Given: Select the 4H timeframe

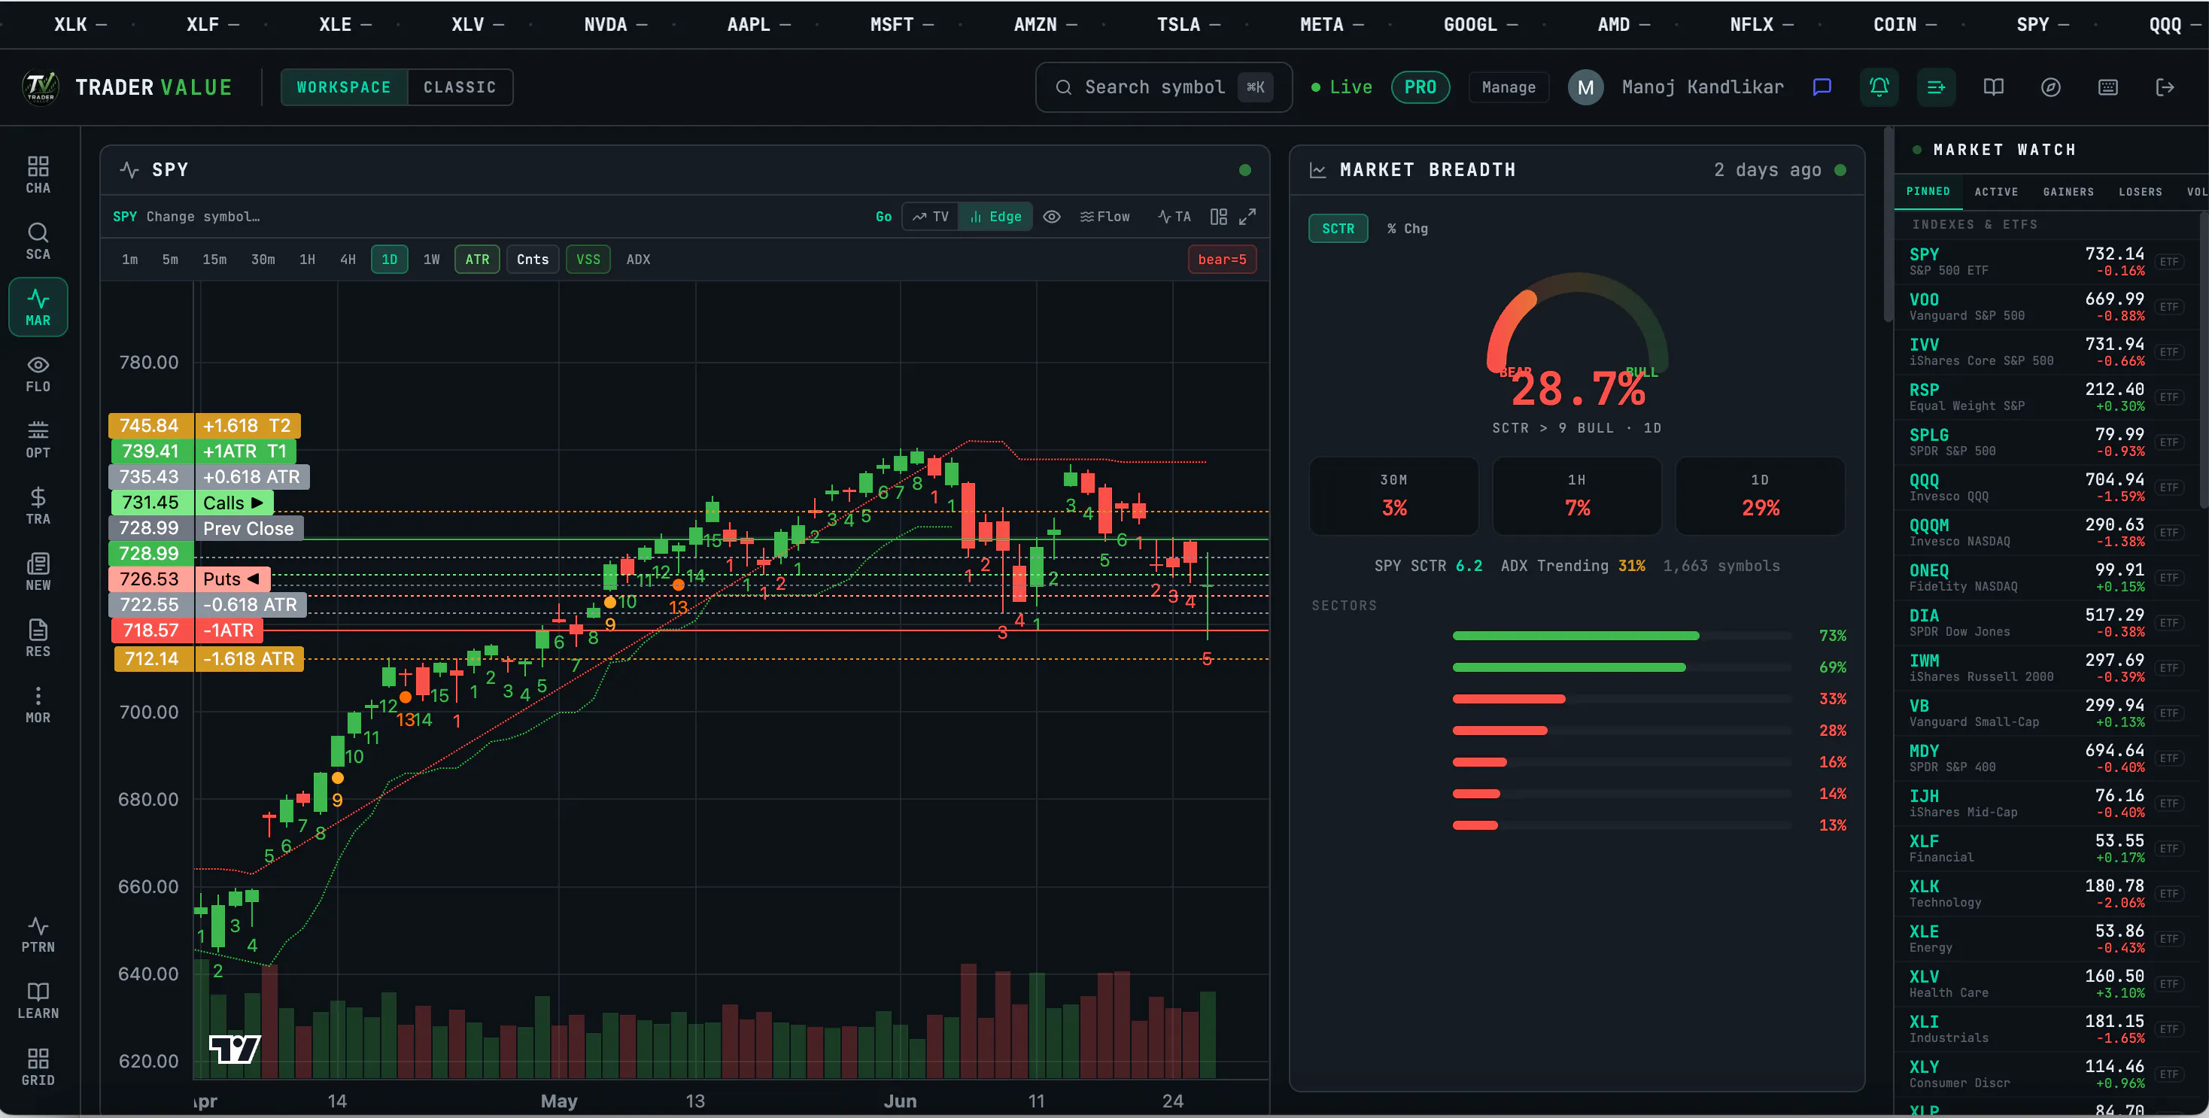Looking at the screenshot, I should [348, 259].
